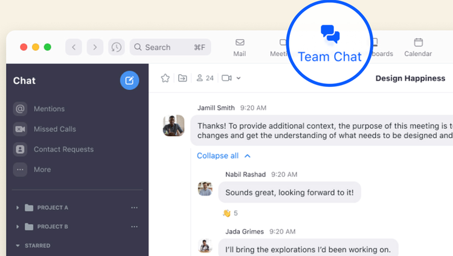Click Collapse all replies link
The height and width of the screenshot is (256, 453).
223,156
